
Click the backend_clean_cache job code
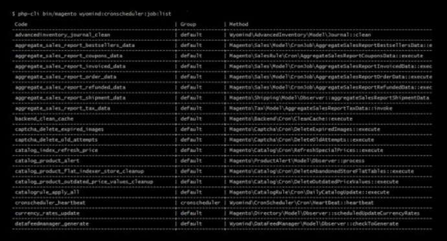tap(44, 118)
